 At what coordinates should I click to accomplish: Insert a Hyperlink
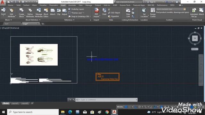pyautogui.click(x=113, y=16)
